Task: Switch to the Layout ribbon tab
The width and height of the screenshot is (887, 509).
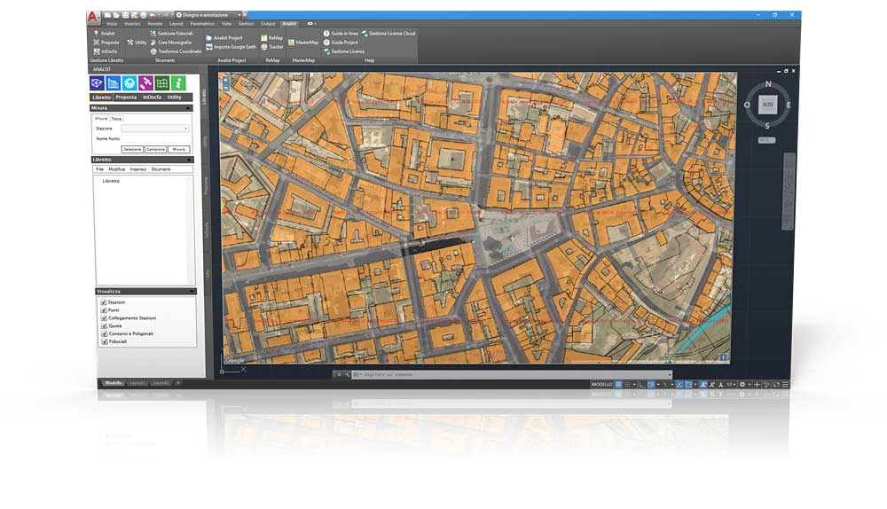Action: (x=177, y=24)
